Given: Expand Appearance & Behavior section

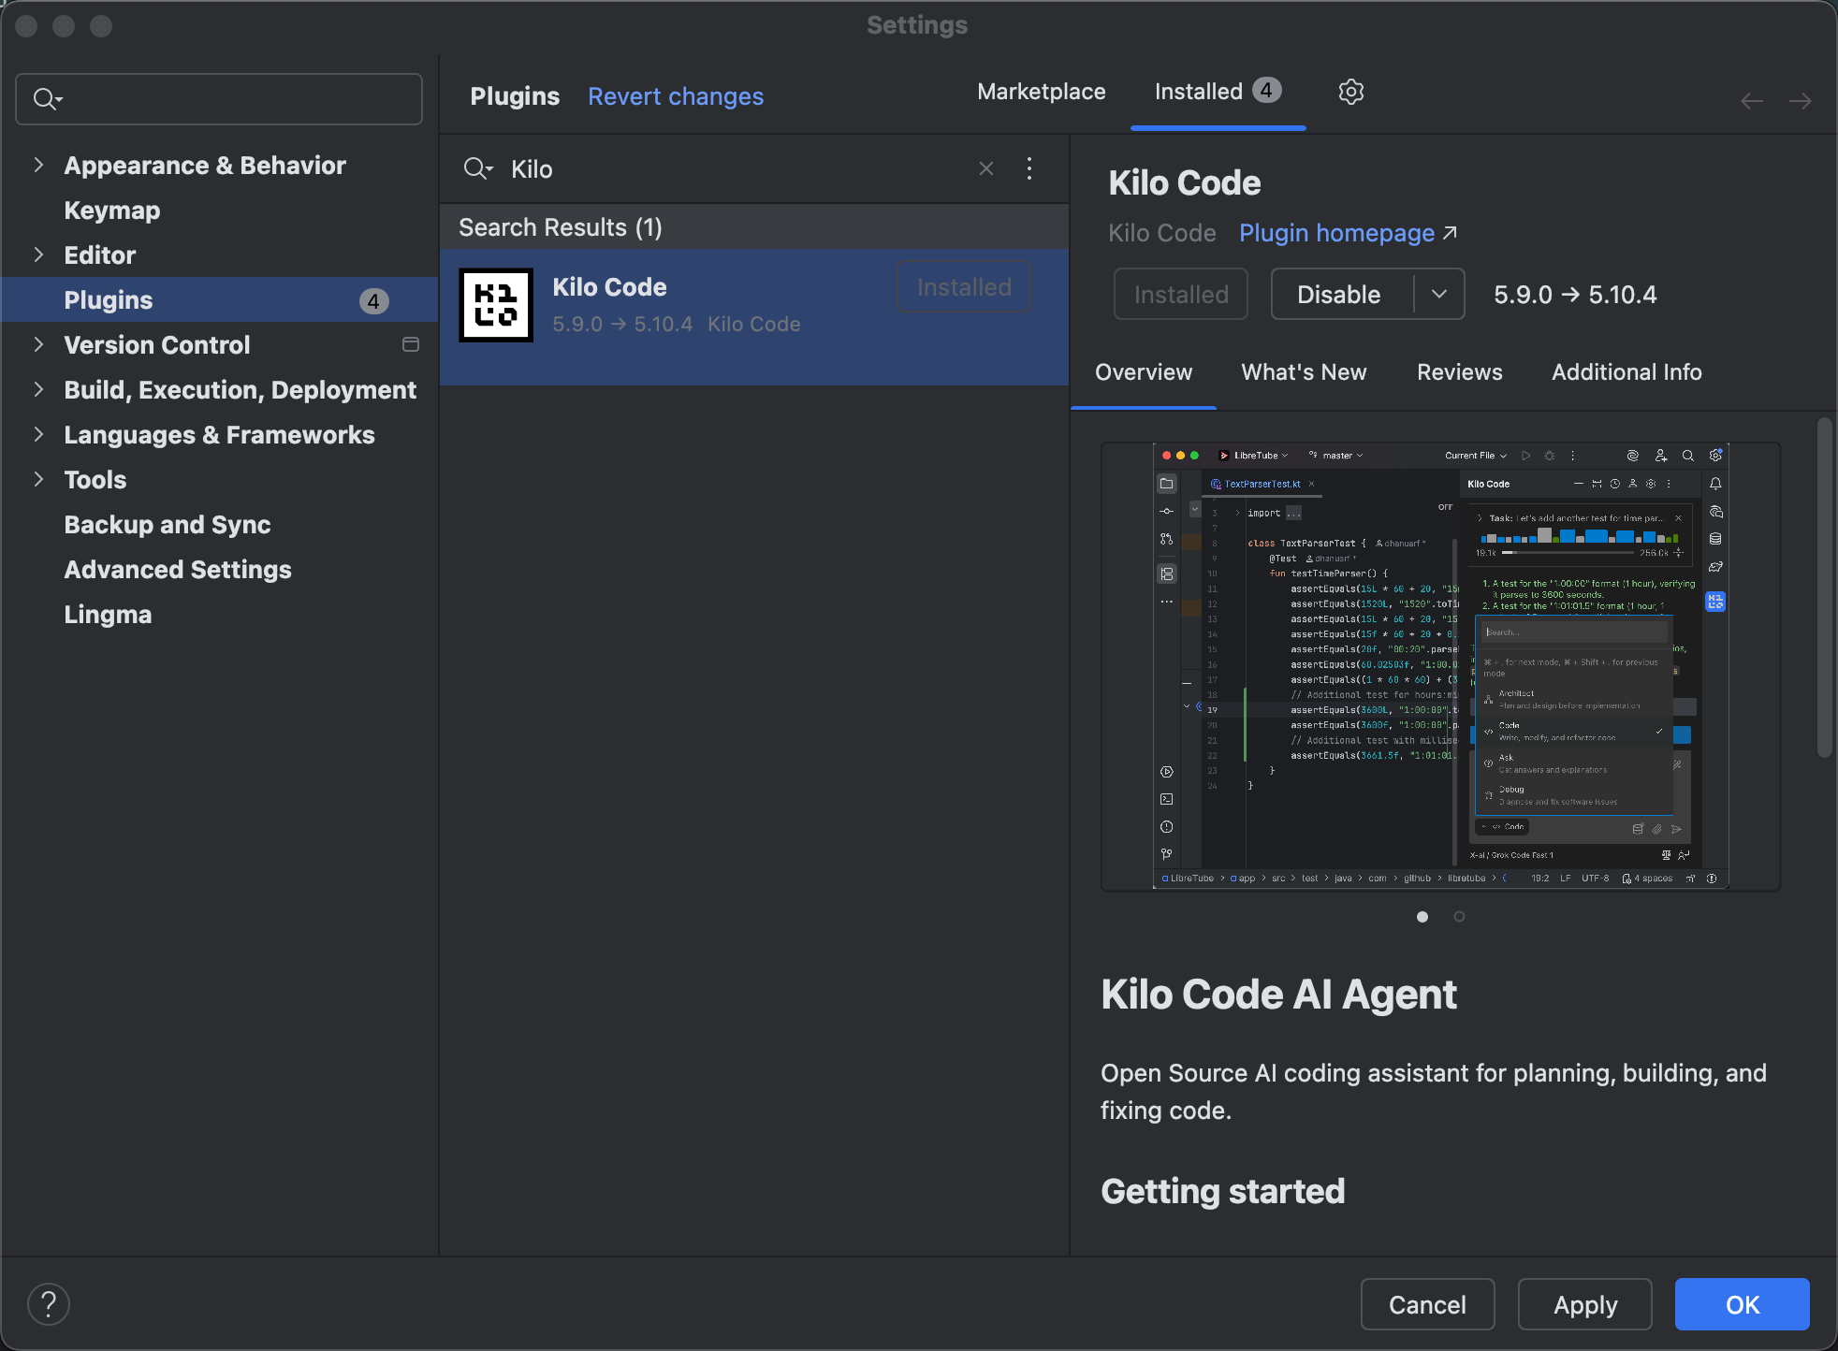Looking at the screenshot, I should tap(38, 165).
